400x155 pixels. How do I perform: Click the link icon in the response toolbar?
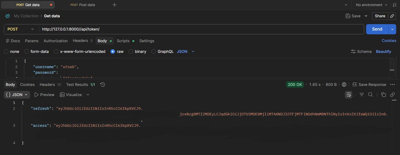(392, 95)
